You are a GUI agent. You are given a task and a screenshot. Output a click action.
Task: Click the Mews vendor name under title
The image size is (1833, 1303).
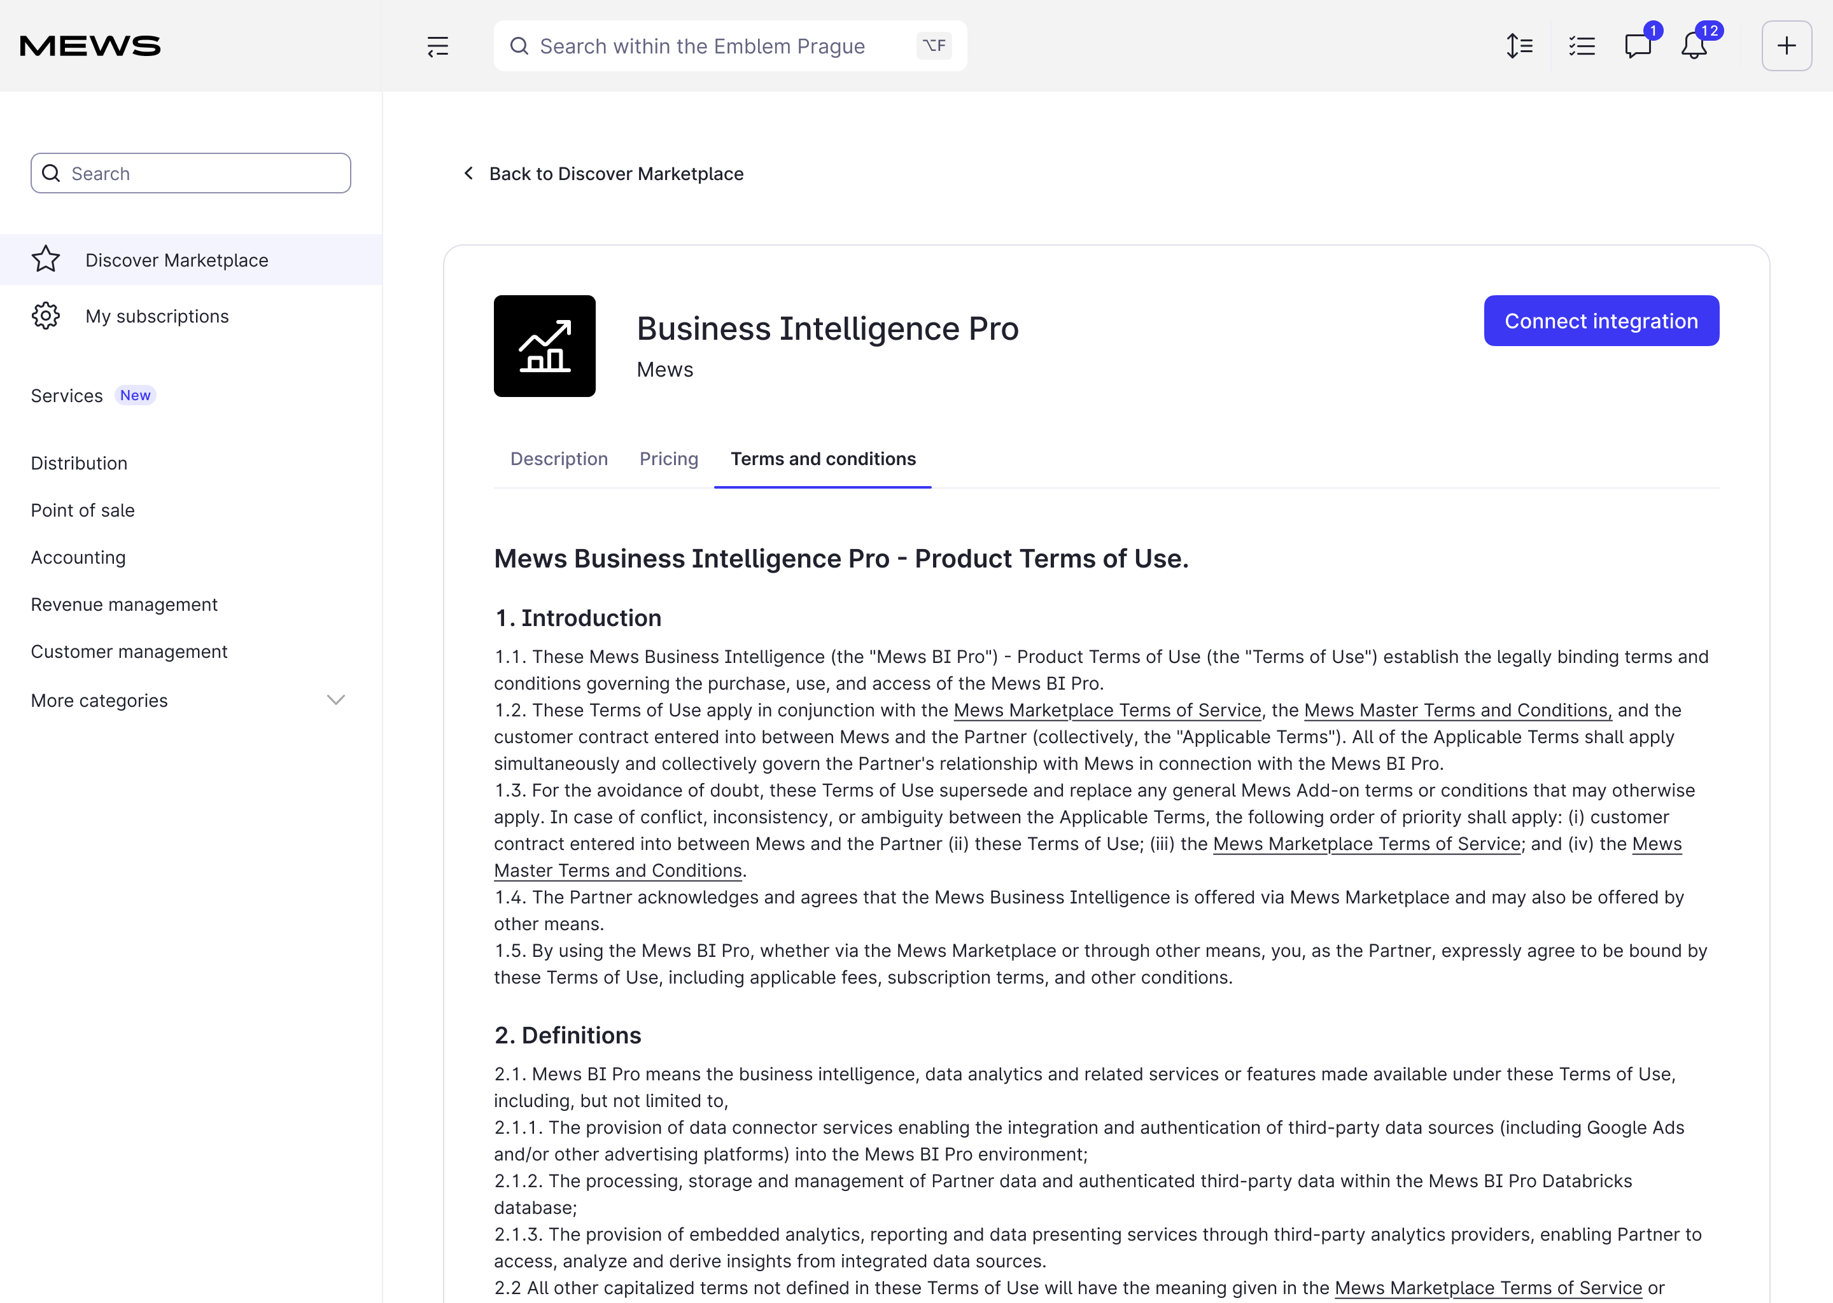pos(664,370)
